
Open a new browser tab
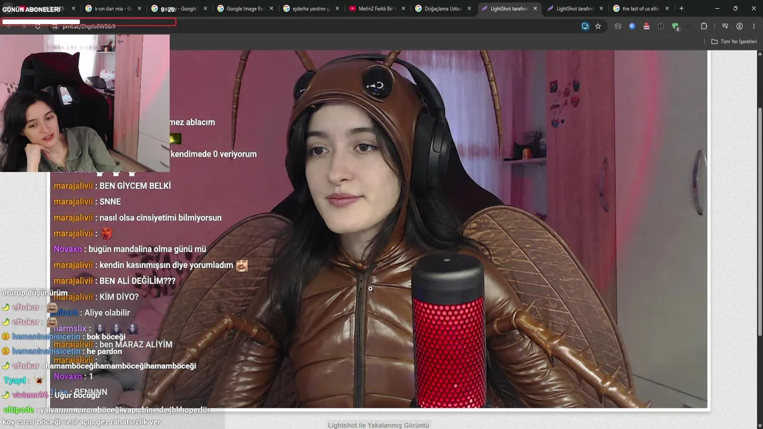[681, 8]
